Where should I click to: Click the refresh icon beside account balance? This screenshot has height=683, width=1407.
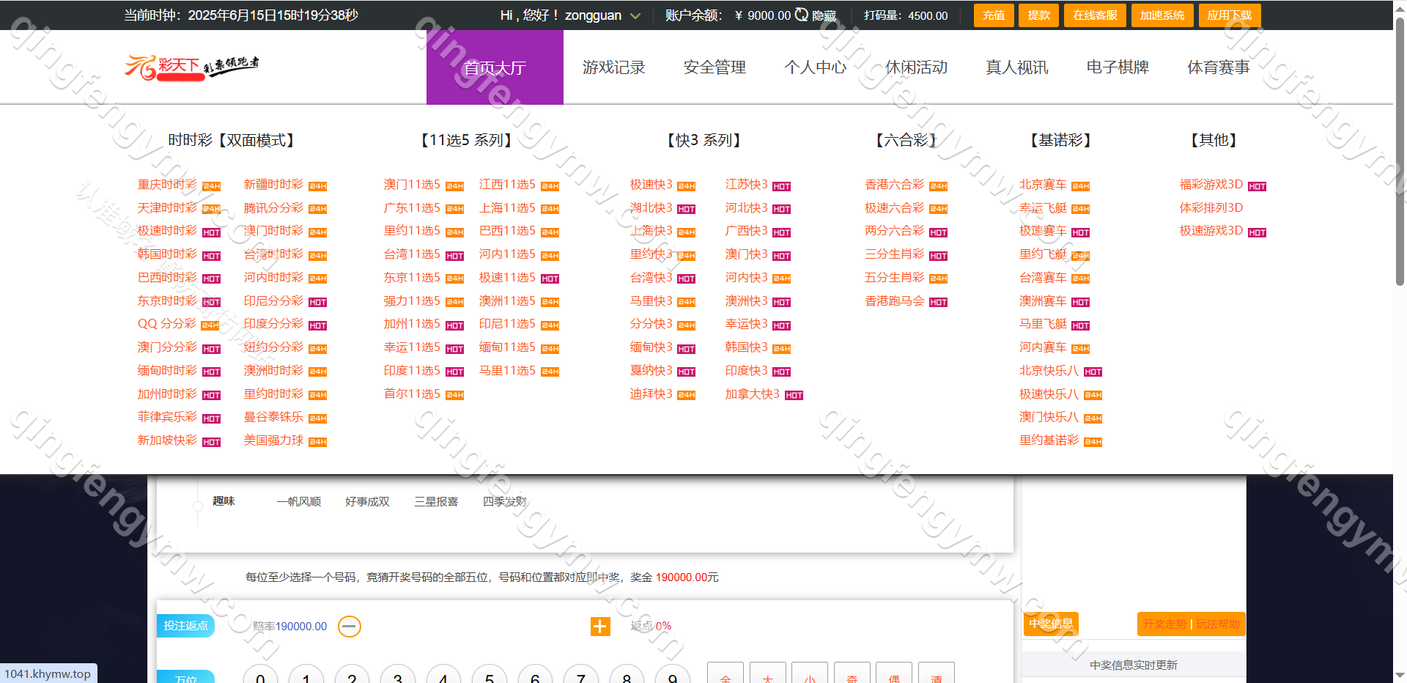point(802,15)
